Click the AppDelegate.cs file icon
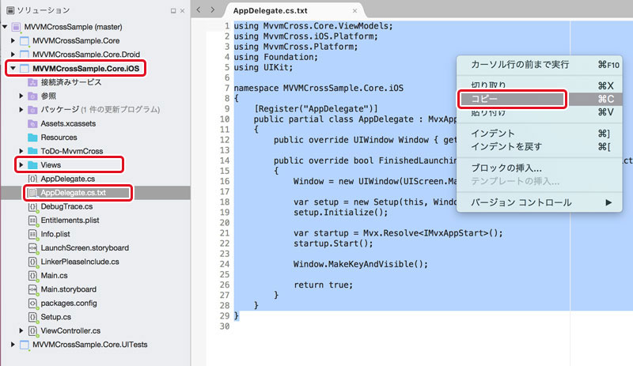Image resolution: width=633 pixels, height=366 pixels. tap(32, 179)
